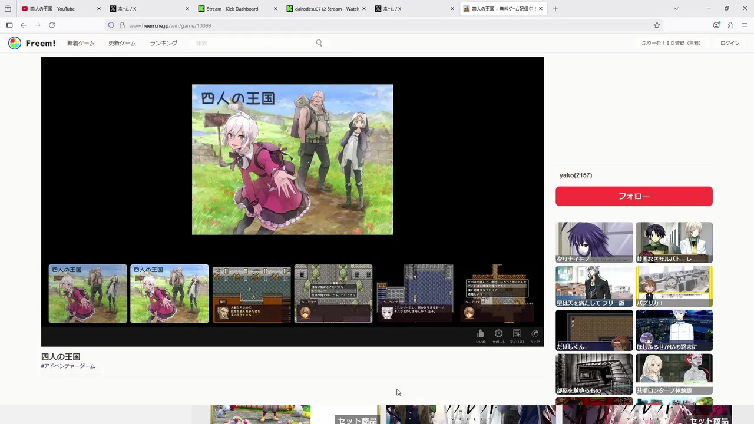Click the large 四人の王国 main image
Screen dimensions: 754x424
tap(292, 160)
